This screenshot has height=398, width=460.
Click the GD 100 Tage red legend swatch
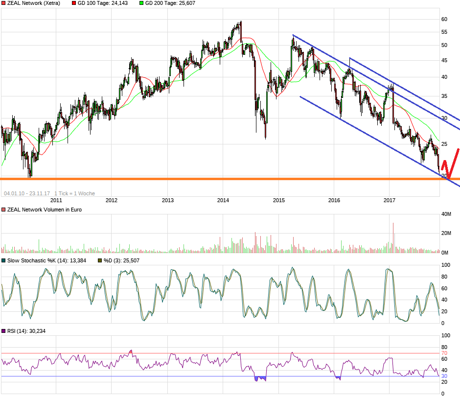pyautogui.click(x=74, y=3)
